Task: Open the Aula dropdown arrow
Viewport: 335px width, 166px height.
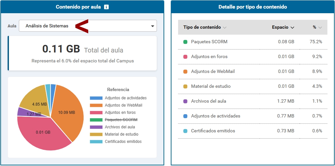Action: click(x=152, y=26)
